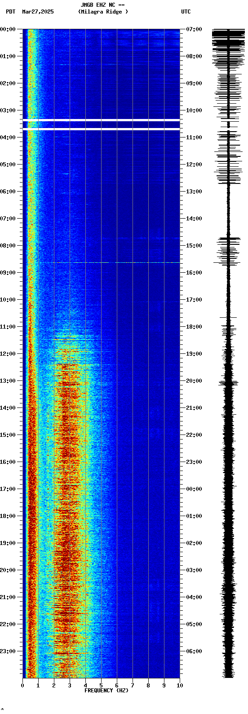Click the station title JMGB EHZ NC --
Image resolution: width=248 pixels, height=714 pixels.
102,5
